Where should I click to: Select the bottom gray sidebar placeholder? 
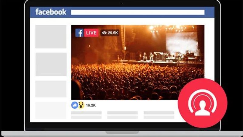pos(51,110)
